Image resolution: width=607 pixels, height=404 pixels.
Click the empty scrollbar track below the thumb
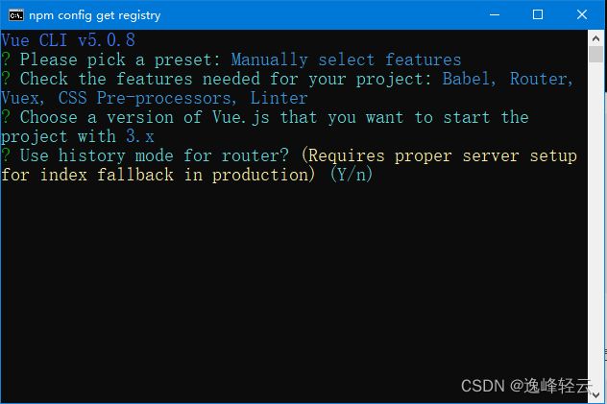595,225
